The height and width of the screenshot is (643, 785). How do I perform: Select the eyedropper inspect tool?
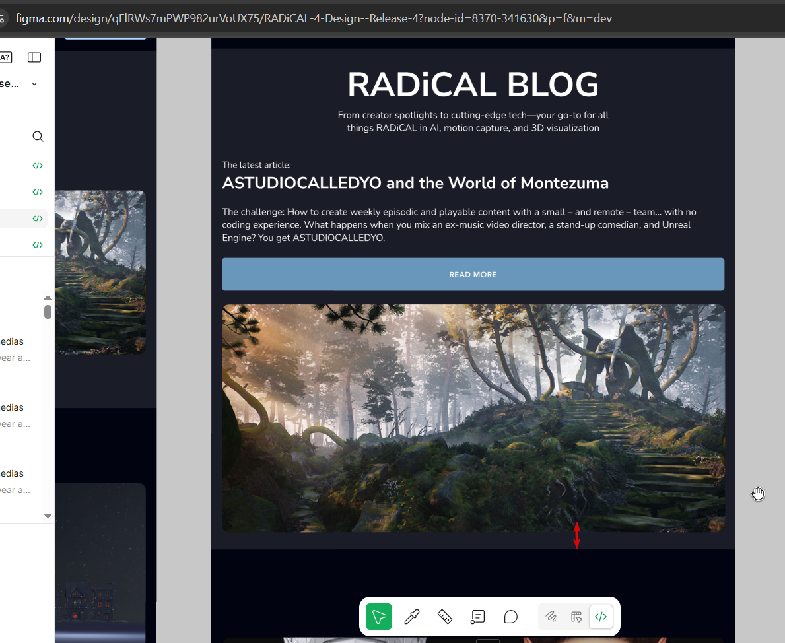[x=411, y=617]
